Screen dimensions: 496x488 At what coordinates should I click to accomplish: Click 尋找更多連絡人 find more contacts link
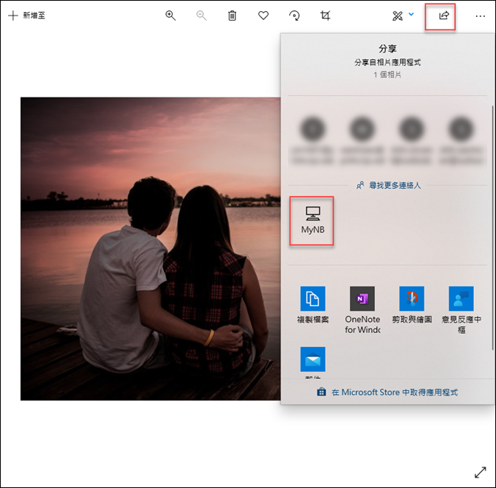coord(389,185)
